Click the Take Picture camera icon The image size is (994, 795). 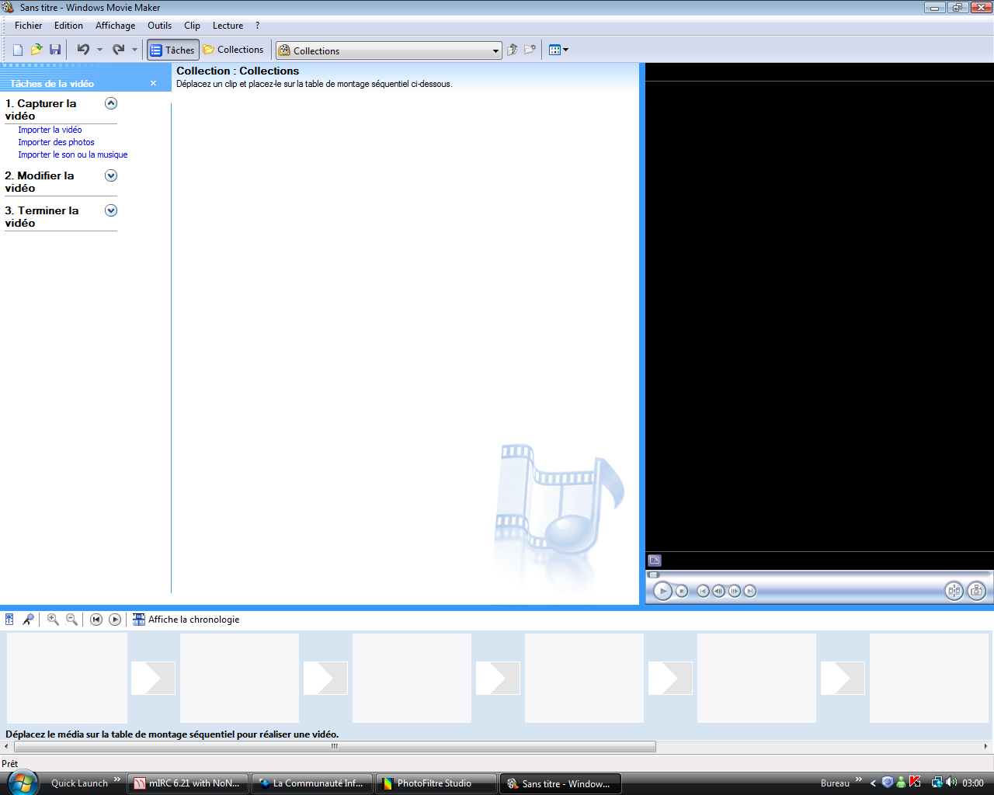click(x=976, y=591)
